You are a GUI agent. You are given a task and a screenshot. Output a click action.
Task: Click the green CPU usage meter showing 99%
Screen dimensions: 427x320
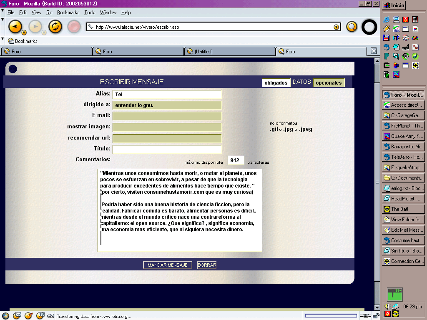pyautogui.click(x=394, y=295)
